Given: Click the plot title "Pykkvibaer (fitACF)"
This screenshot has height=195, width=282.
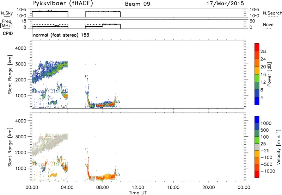Looking at the screenshot, I should point(63,4).
